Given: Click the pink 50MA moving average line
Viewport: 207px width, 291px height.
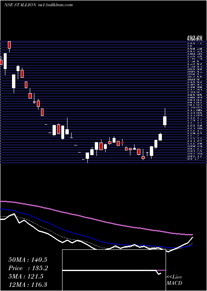Looking at the screenshot, I should 96,220.
